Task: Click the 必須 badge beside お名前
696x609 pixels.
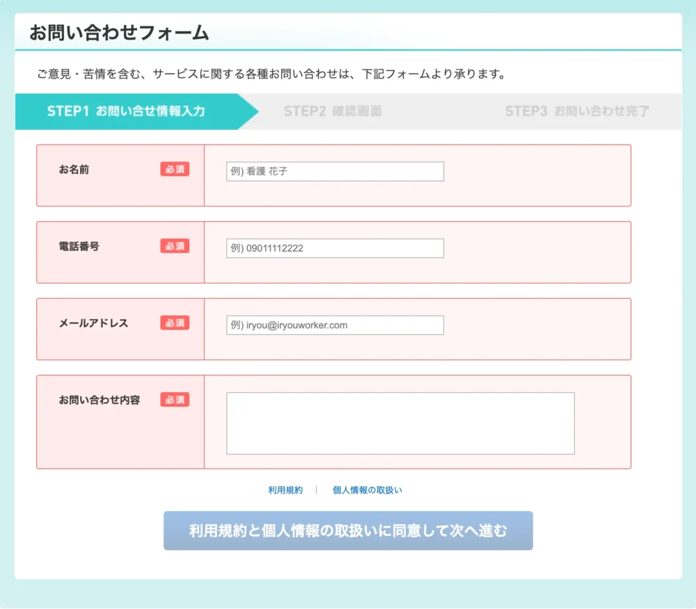Action: click(x=175, y=169)
